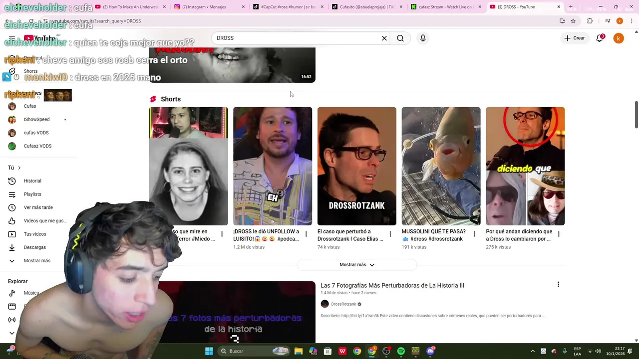This screenshot has height=359, width=639.
Task: Open the YouTube hamburger guide menu
Action: [12, 38]
